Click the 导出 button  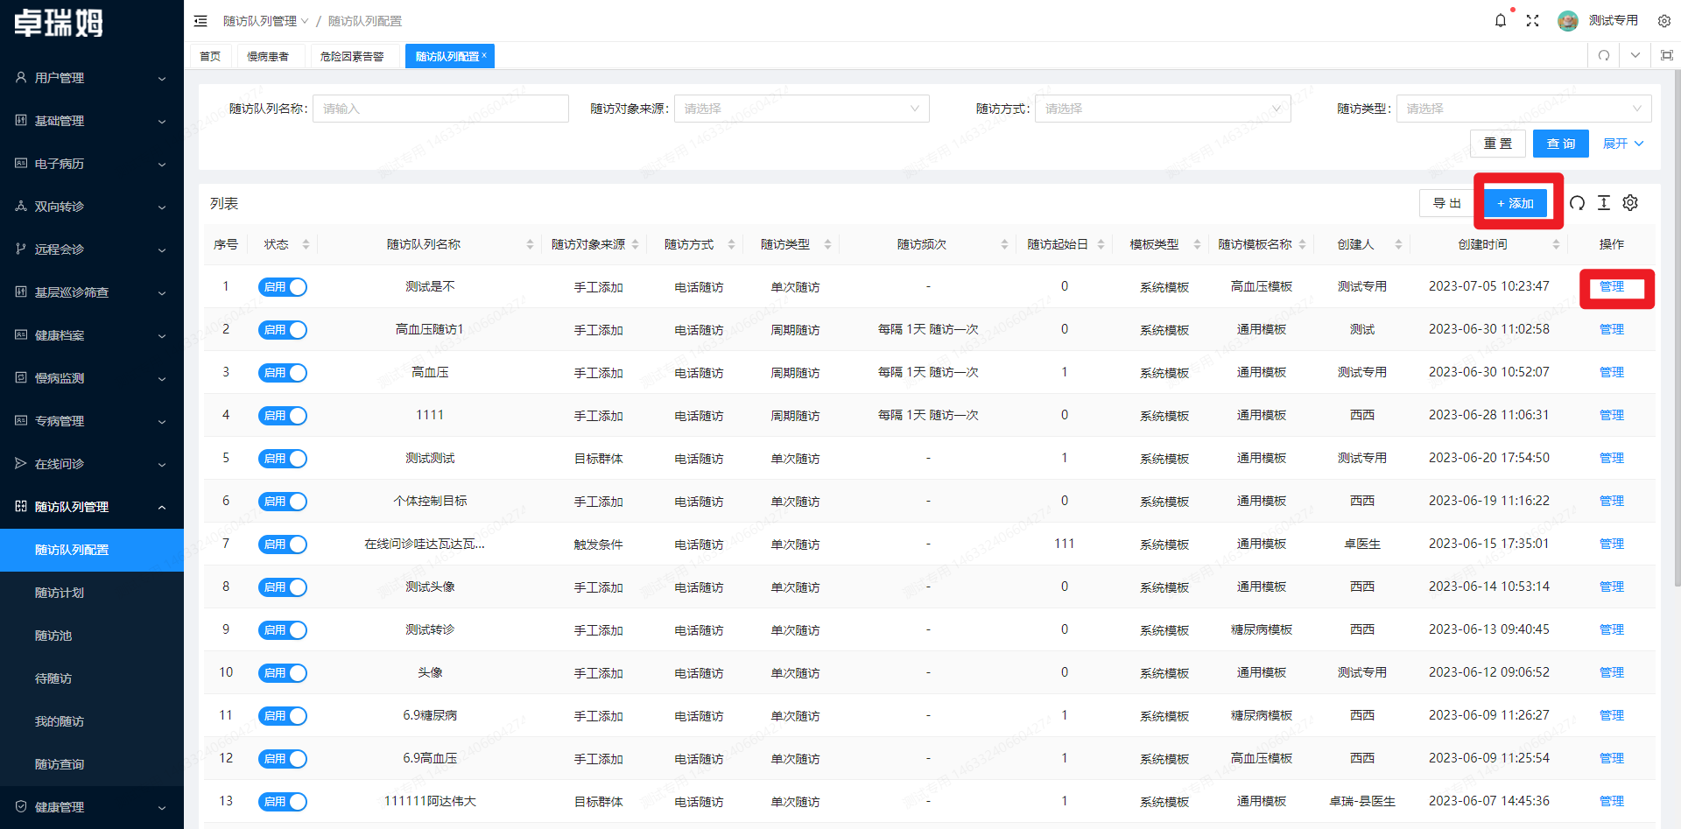click(1447, 203)
